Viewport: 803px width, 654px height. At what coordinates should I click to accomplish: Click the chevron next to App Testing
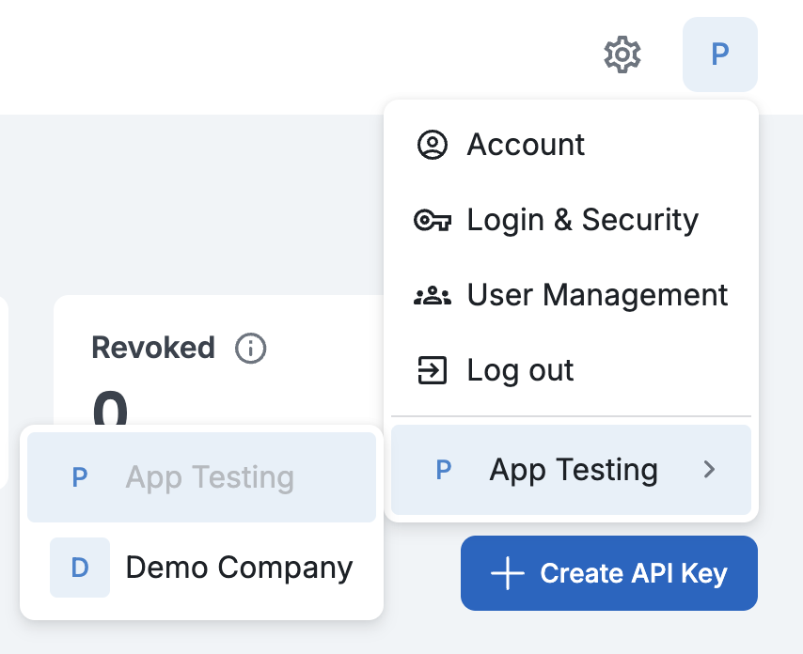(709, 469)
